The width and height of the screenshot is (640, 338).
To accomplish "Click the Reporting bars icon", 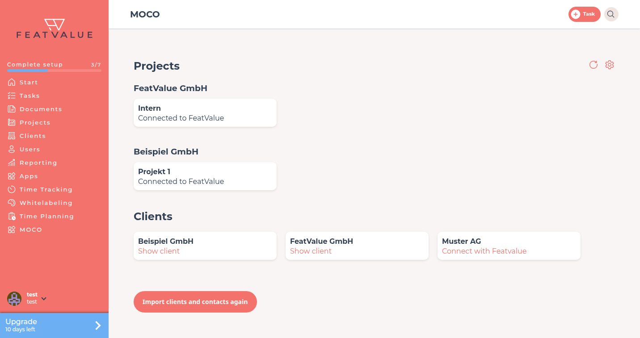I will coord(12,163).
